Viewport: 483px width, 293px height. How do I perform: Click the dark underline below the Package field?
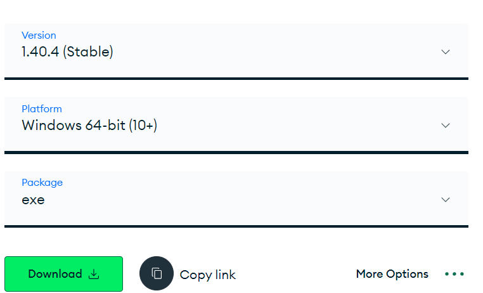pyautogui.click(x=236, y=226)
